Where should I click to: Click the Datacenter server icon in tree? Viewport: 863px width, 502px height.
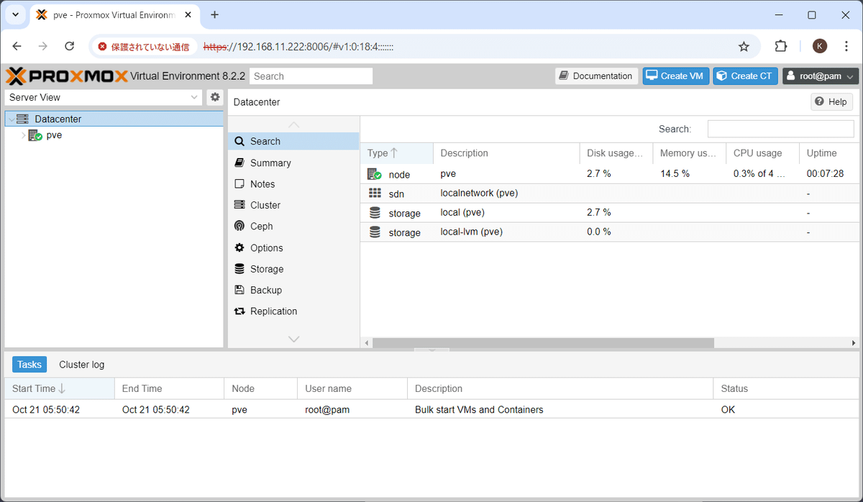tap(22, 119)
